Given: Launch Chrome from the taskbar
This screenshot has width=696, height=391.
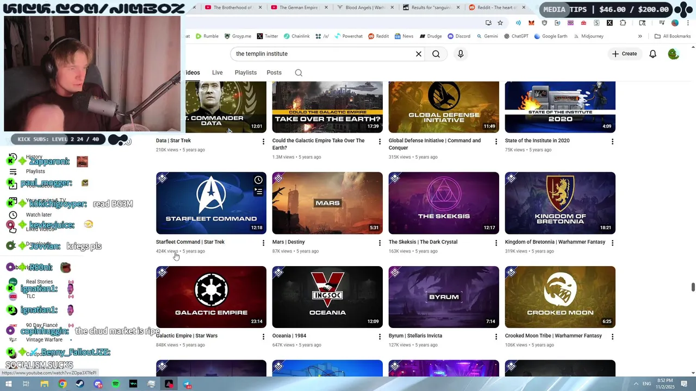Looking at the screenshot, I should [63, 384].
